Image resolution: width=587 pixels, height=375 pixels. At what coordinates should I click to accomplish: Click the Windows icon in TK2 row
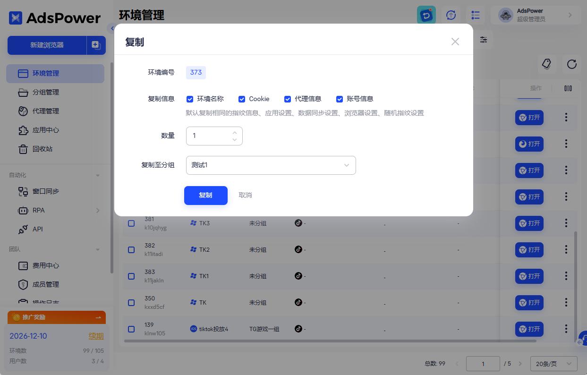click(193, 249)
